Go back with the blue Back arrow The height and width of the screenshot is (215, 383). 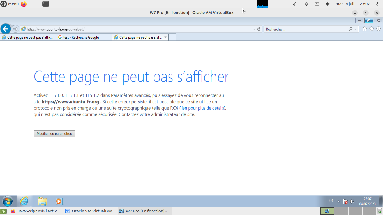(x=6, y=29)
